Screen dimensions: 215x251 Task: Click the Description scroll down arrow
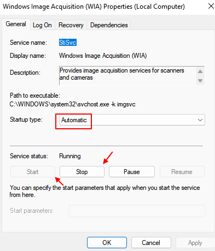click(200, 81)
